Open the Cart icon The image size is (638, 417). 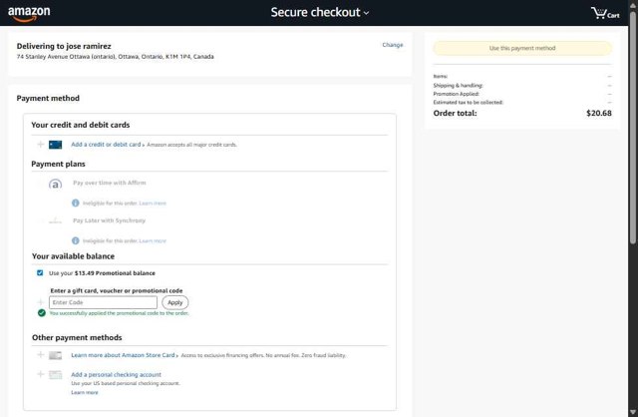click(x=605, y=13)
